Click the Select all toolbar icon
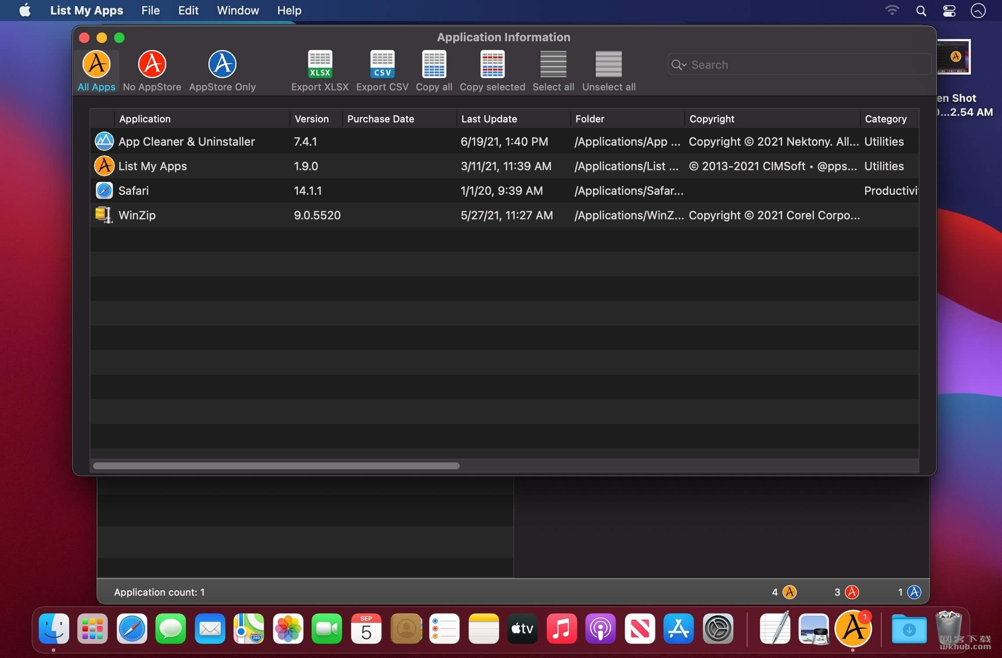Viewport: 1002px width, 658px height. click(x=553, y=64)
